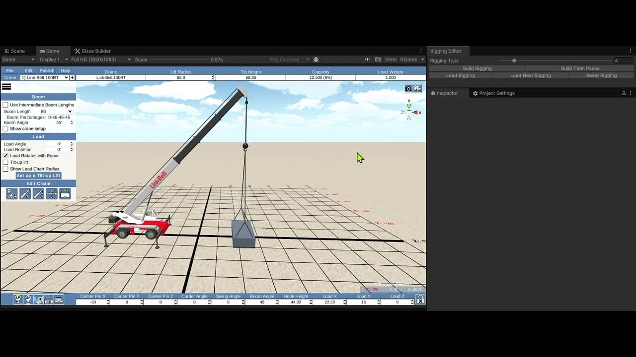The width and height of the screenshot is (636, 357).
Task: Open the Edit menu
Action: 28,71
